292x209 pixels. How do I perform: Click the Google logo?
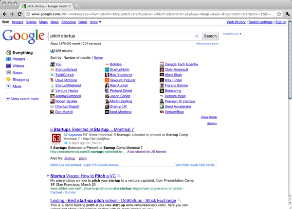(23, 36)
